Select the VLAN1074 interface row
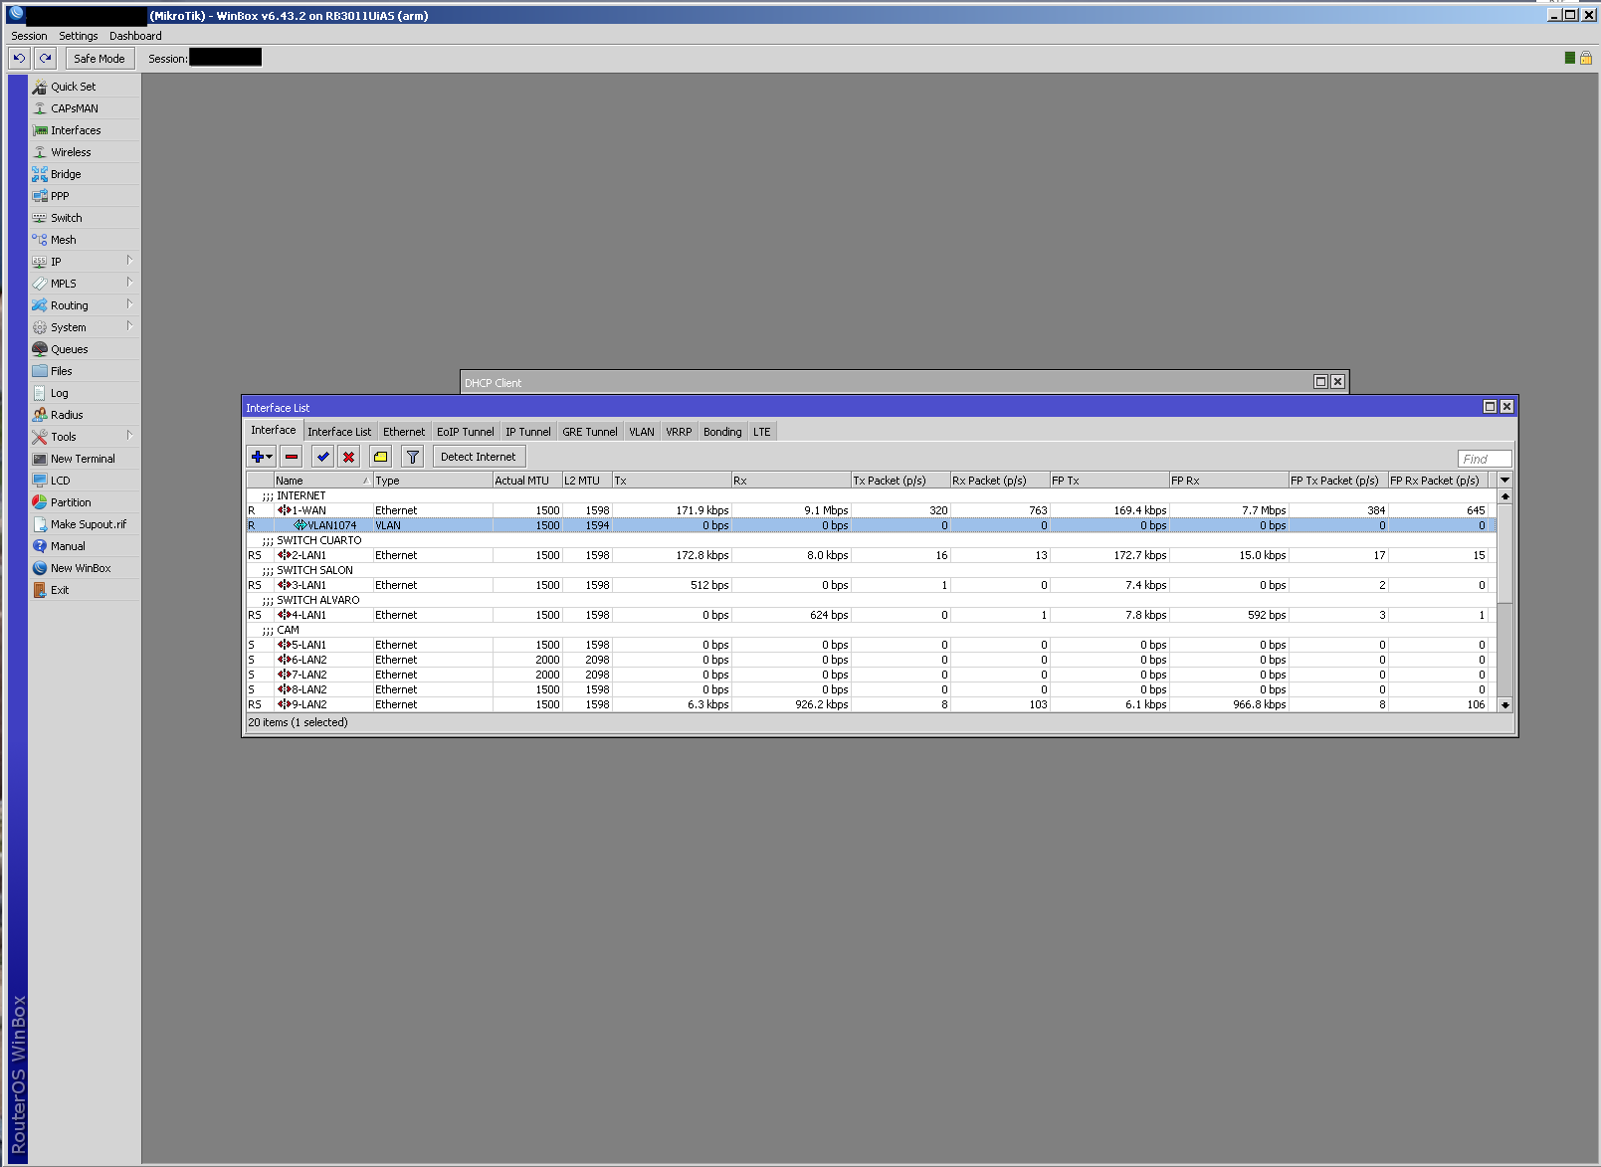Image resolution: width=1601 pixels, height=1167 pixels. [871, 525]
